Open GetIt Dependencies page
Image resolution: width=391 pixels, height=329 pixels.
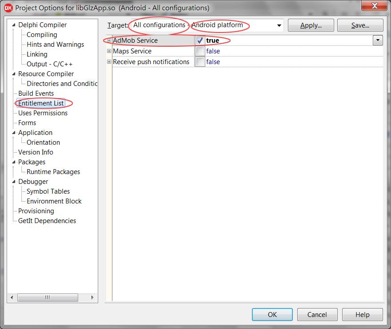point(47,221)
